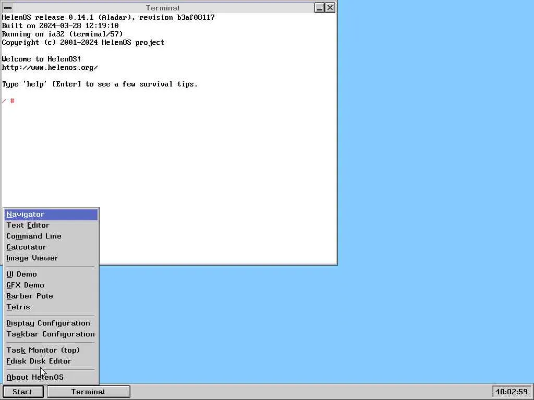Viewport: 534px width, 400px height.
Task: Click the terminal prompt line '/ #'
Action: pos(8,101)
